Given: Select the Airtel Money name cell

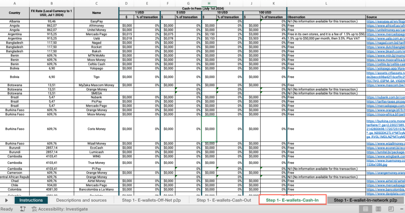Looking at the screenshot, I should 97,181.
